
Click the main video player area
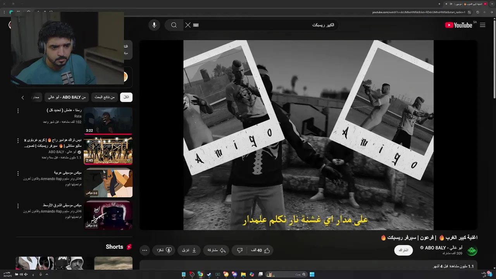(308, 135)
